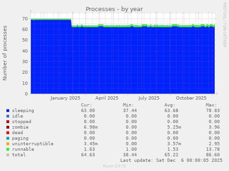Viewport: 229px width, 171px height.
Task: Click sleeping maximum value 78.83
Action: [x=213, y=111]
